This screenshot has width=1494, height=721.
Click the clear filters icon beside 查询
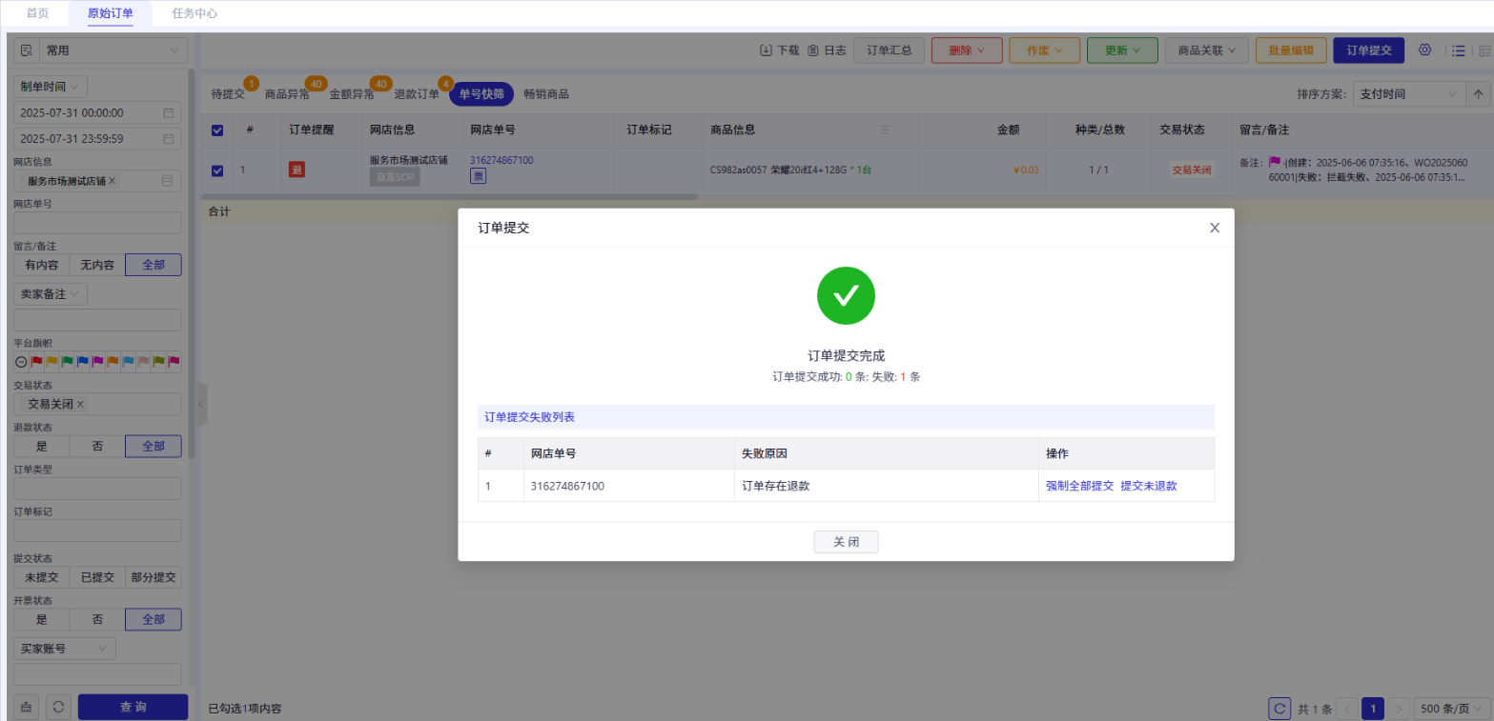26,707
